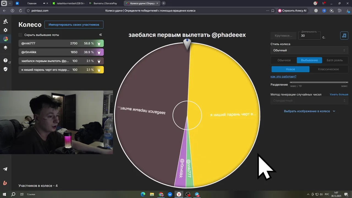This screenshot has height=198, width=352.
Task: Open settings gear in left sidebar
Action: point(5,30)
